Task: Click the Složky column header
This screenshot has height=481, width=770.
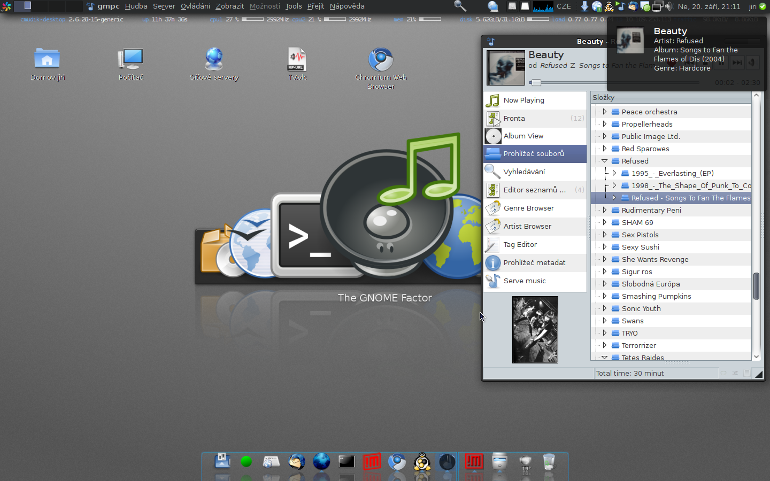Action: coord(671,97)
